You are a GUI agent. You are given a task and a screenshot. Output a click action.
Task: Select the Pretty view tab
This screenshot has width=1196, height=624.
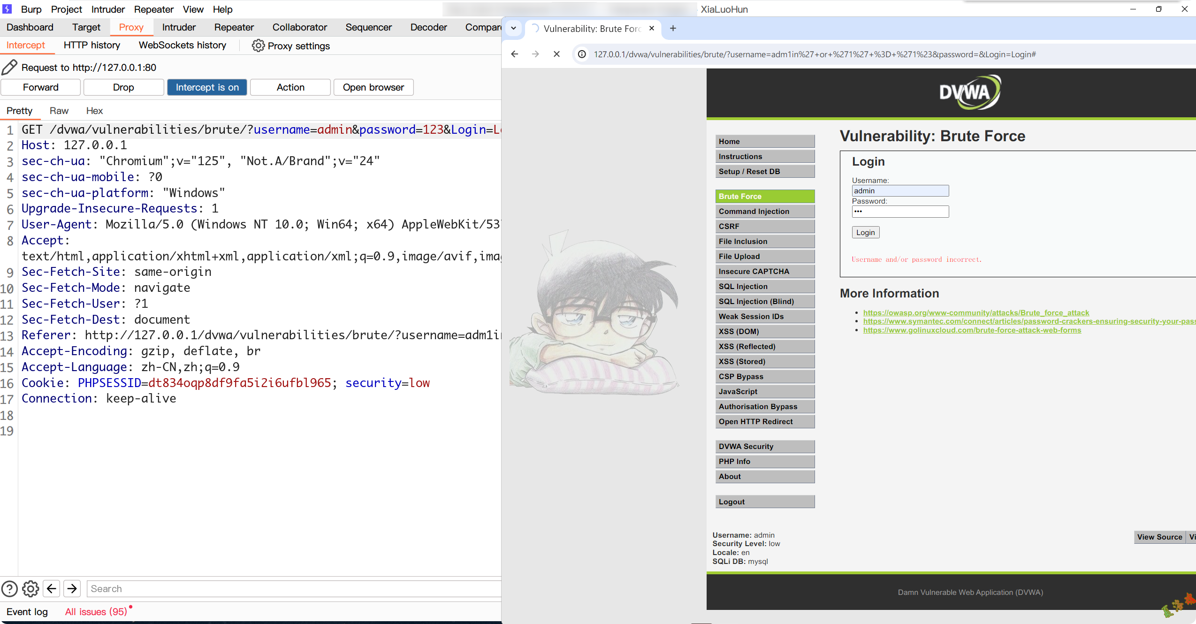coord(19,111)
